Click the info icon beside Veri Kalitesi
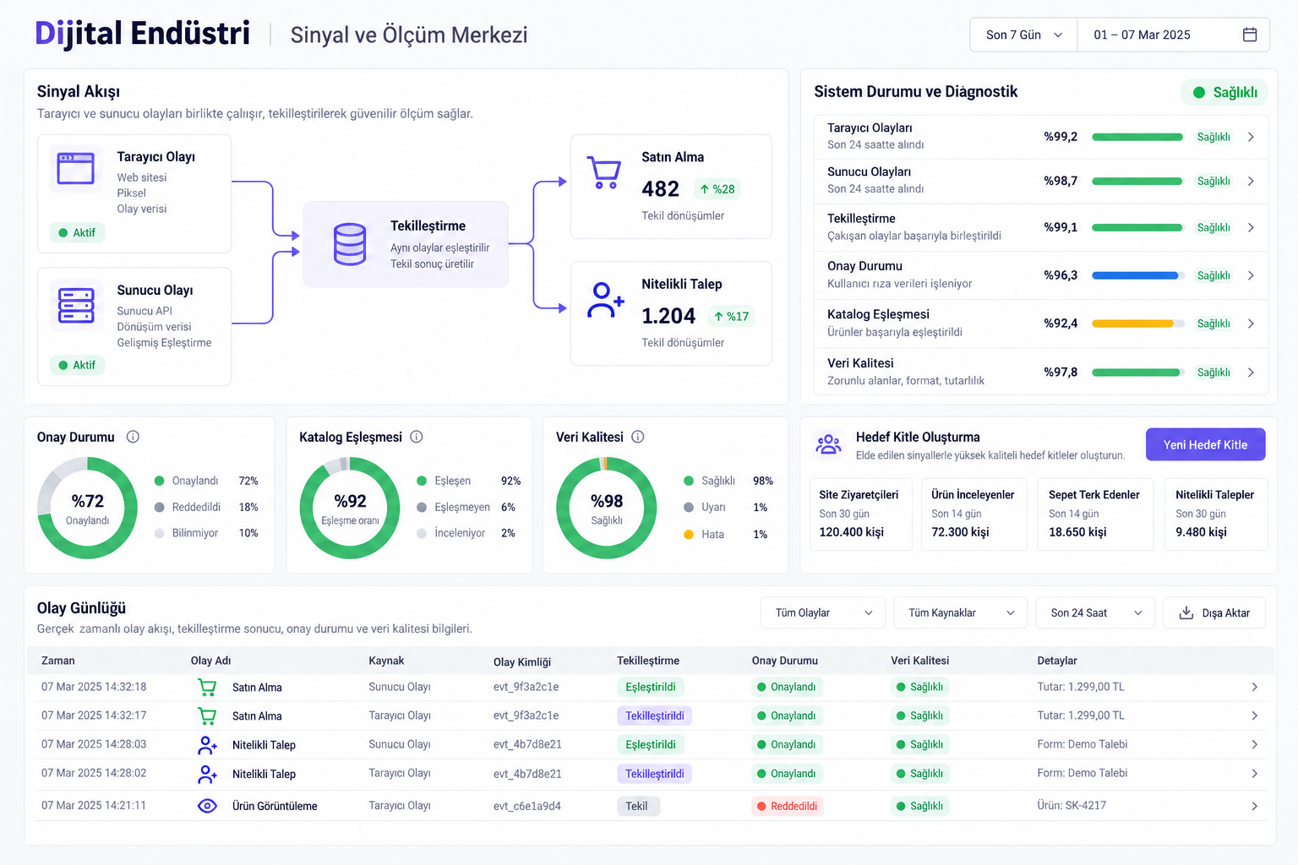This screenshot has width=1298, height=865. (x=638, y=437)
